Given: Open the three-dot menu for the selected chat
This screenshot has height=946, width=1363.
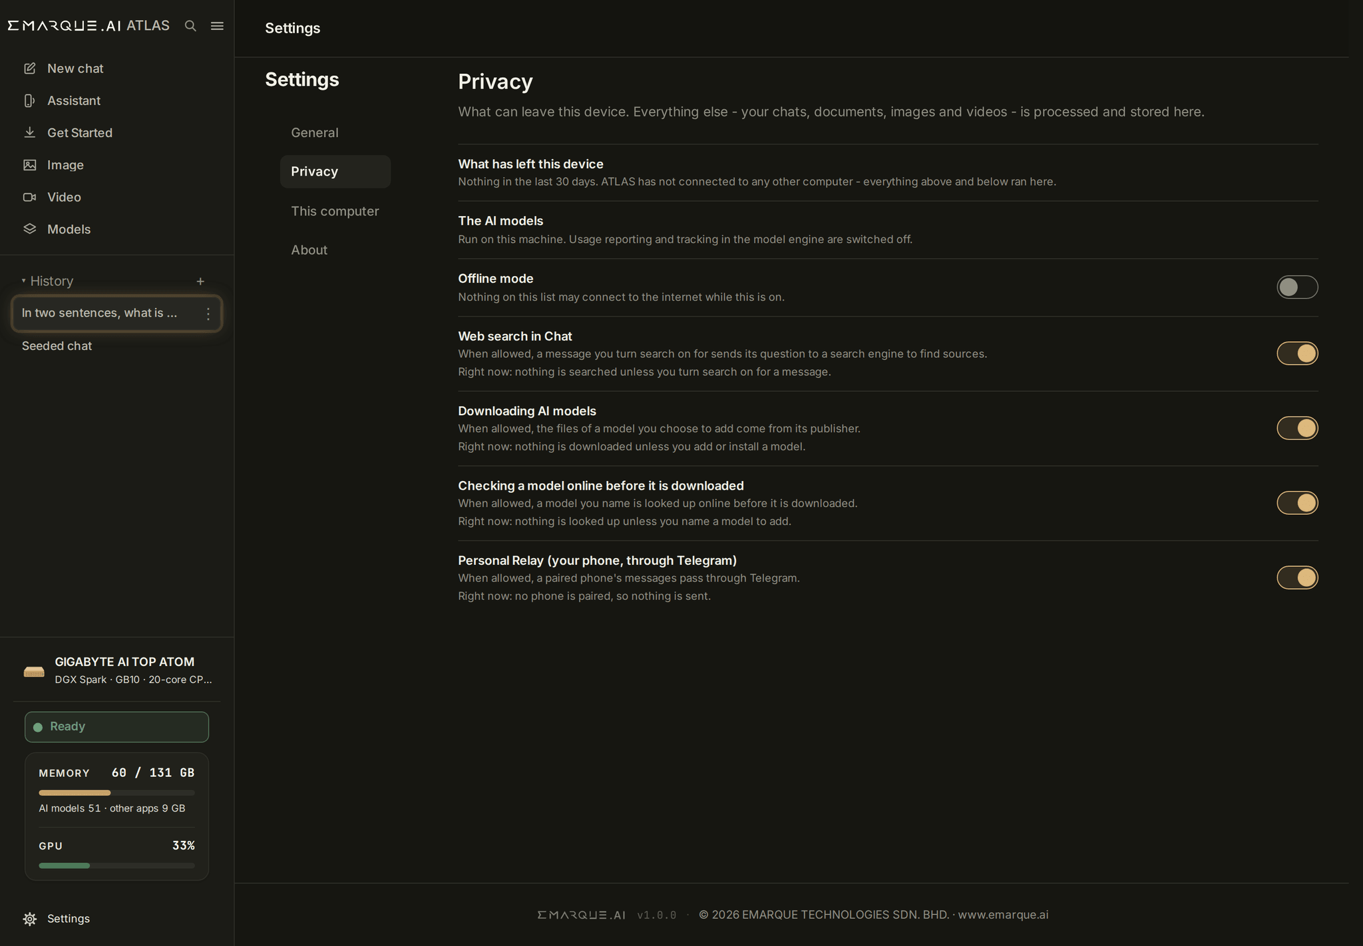Looking at the screenshot, I should (208, 313).
